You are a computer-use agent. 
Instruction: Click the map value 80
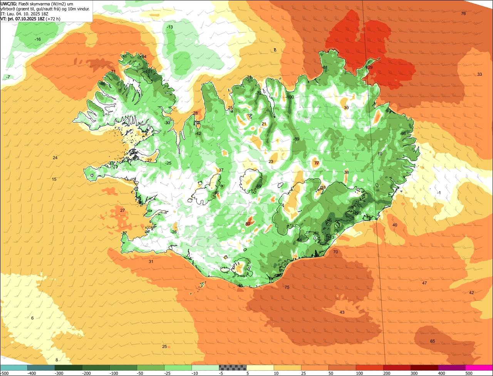click(x=248, y=224)
